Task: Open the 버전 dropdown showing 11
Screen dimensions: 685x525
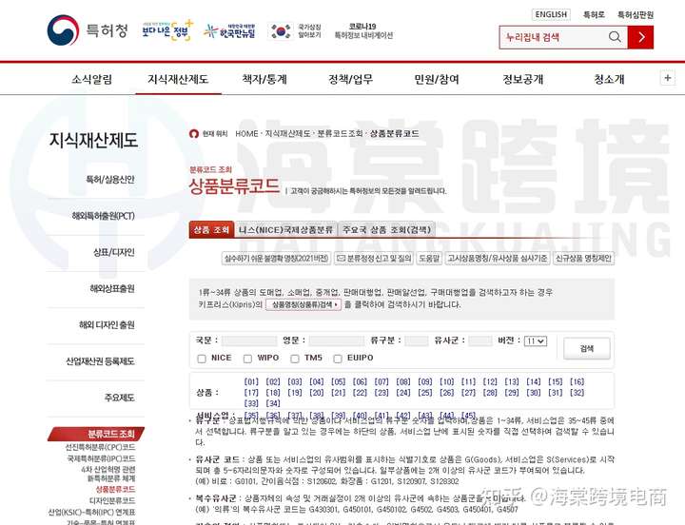Action: point(536,341)
